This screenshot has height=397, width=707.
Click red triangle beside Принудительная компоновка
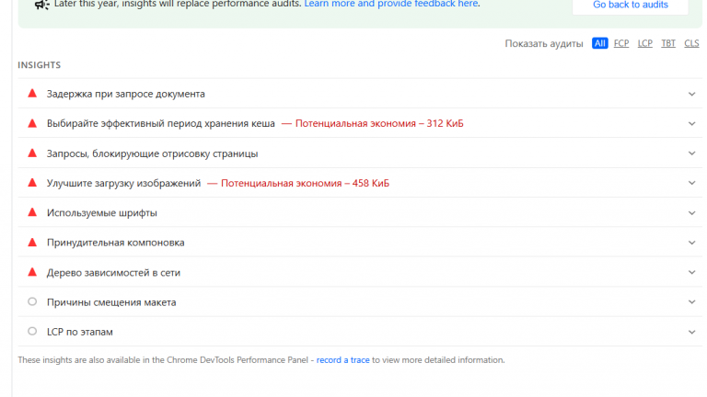pyautogui.click(x=32, y=243)
